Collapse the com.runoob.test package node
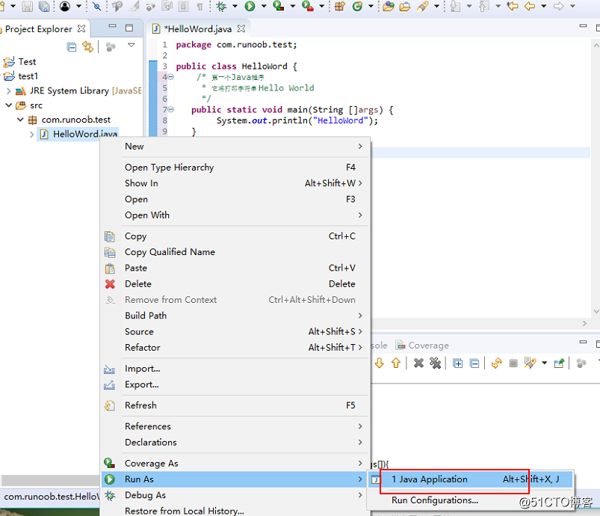The height and width of the screenshot is (516, 600). [20, 120]
